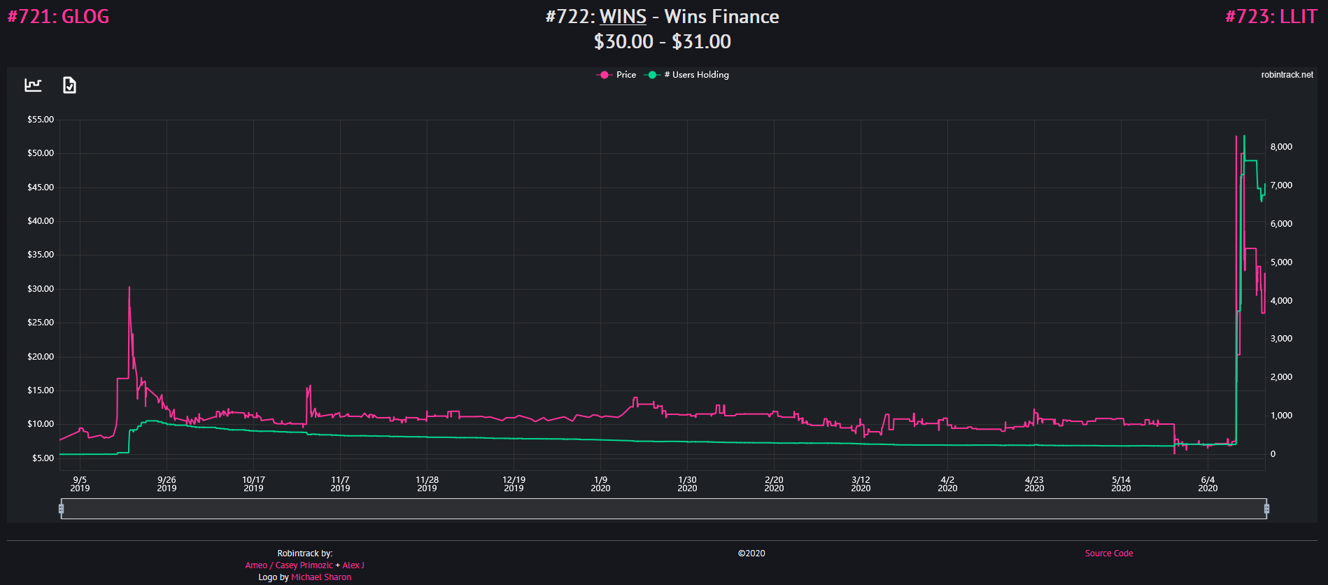Click the right handle of the date range slider
The image size is (1328, 585).
tap(1266, 509)
